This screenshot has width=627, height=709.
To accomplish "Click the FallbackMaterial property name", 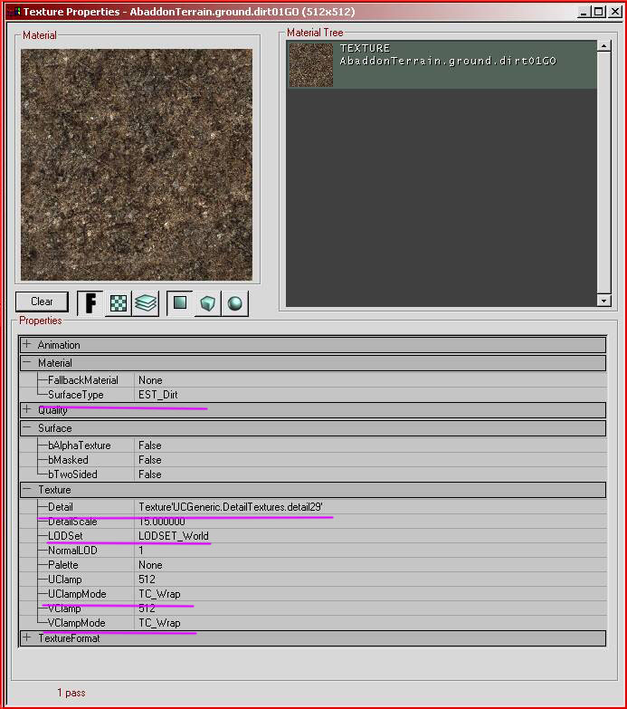I will [x=83, y=380].
